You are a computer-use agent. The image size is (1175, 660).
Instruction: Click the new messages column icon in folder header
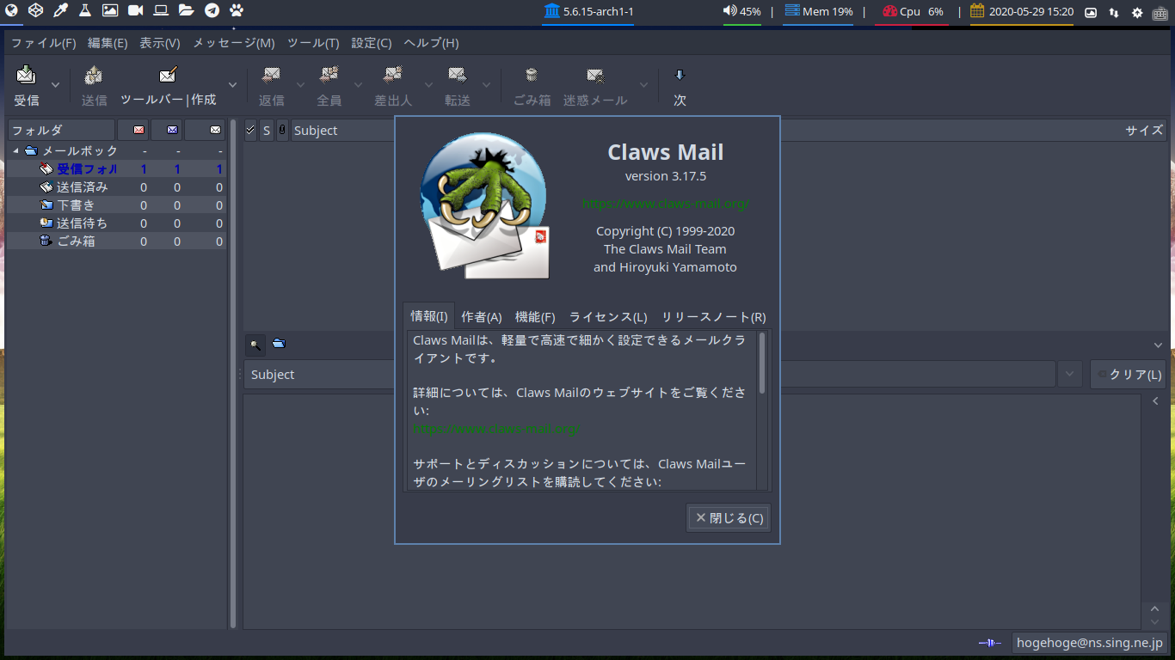138,130
